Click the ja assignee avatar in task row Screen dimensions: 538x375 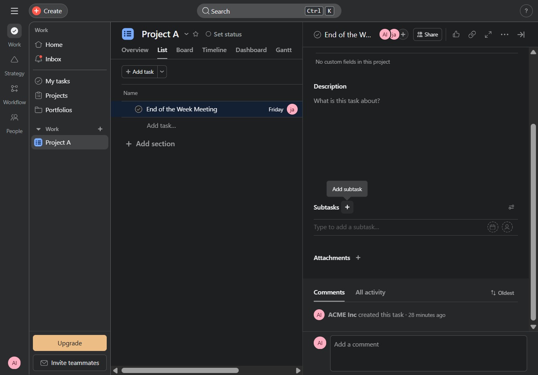292,109
